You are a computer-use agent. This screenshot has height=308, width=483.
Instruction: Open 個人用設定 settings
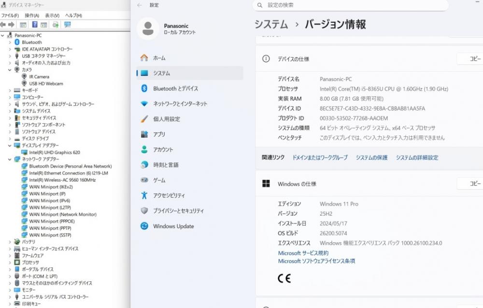(190, 119)
